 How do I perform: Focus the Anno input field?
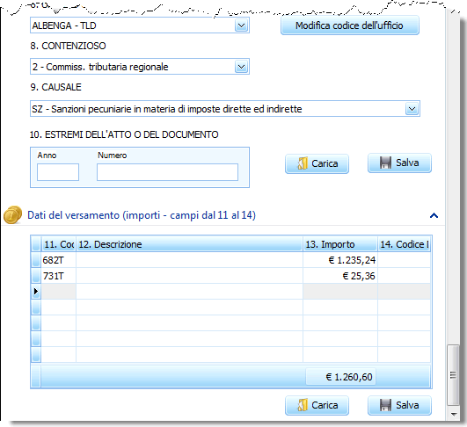[x=58, y=172]
